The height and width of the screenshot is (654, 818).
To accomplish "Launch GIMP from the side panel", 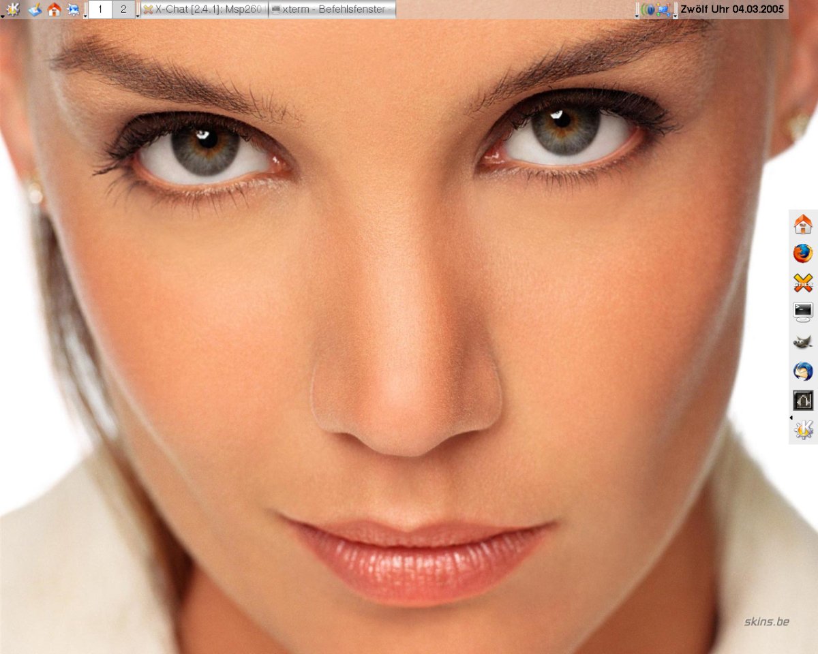I will click(803, 342).
